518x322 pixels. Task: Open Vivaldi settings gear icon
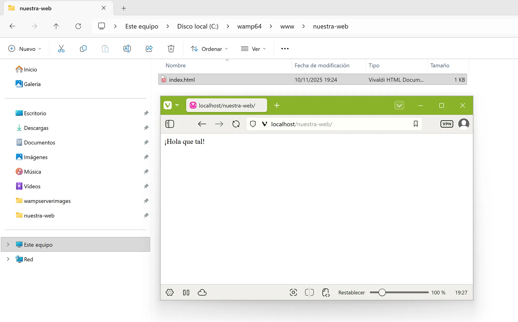click(170, 292)
